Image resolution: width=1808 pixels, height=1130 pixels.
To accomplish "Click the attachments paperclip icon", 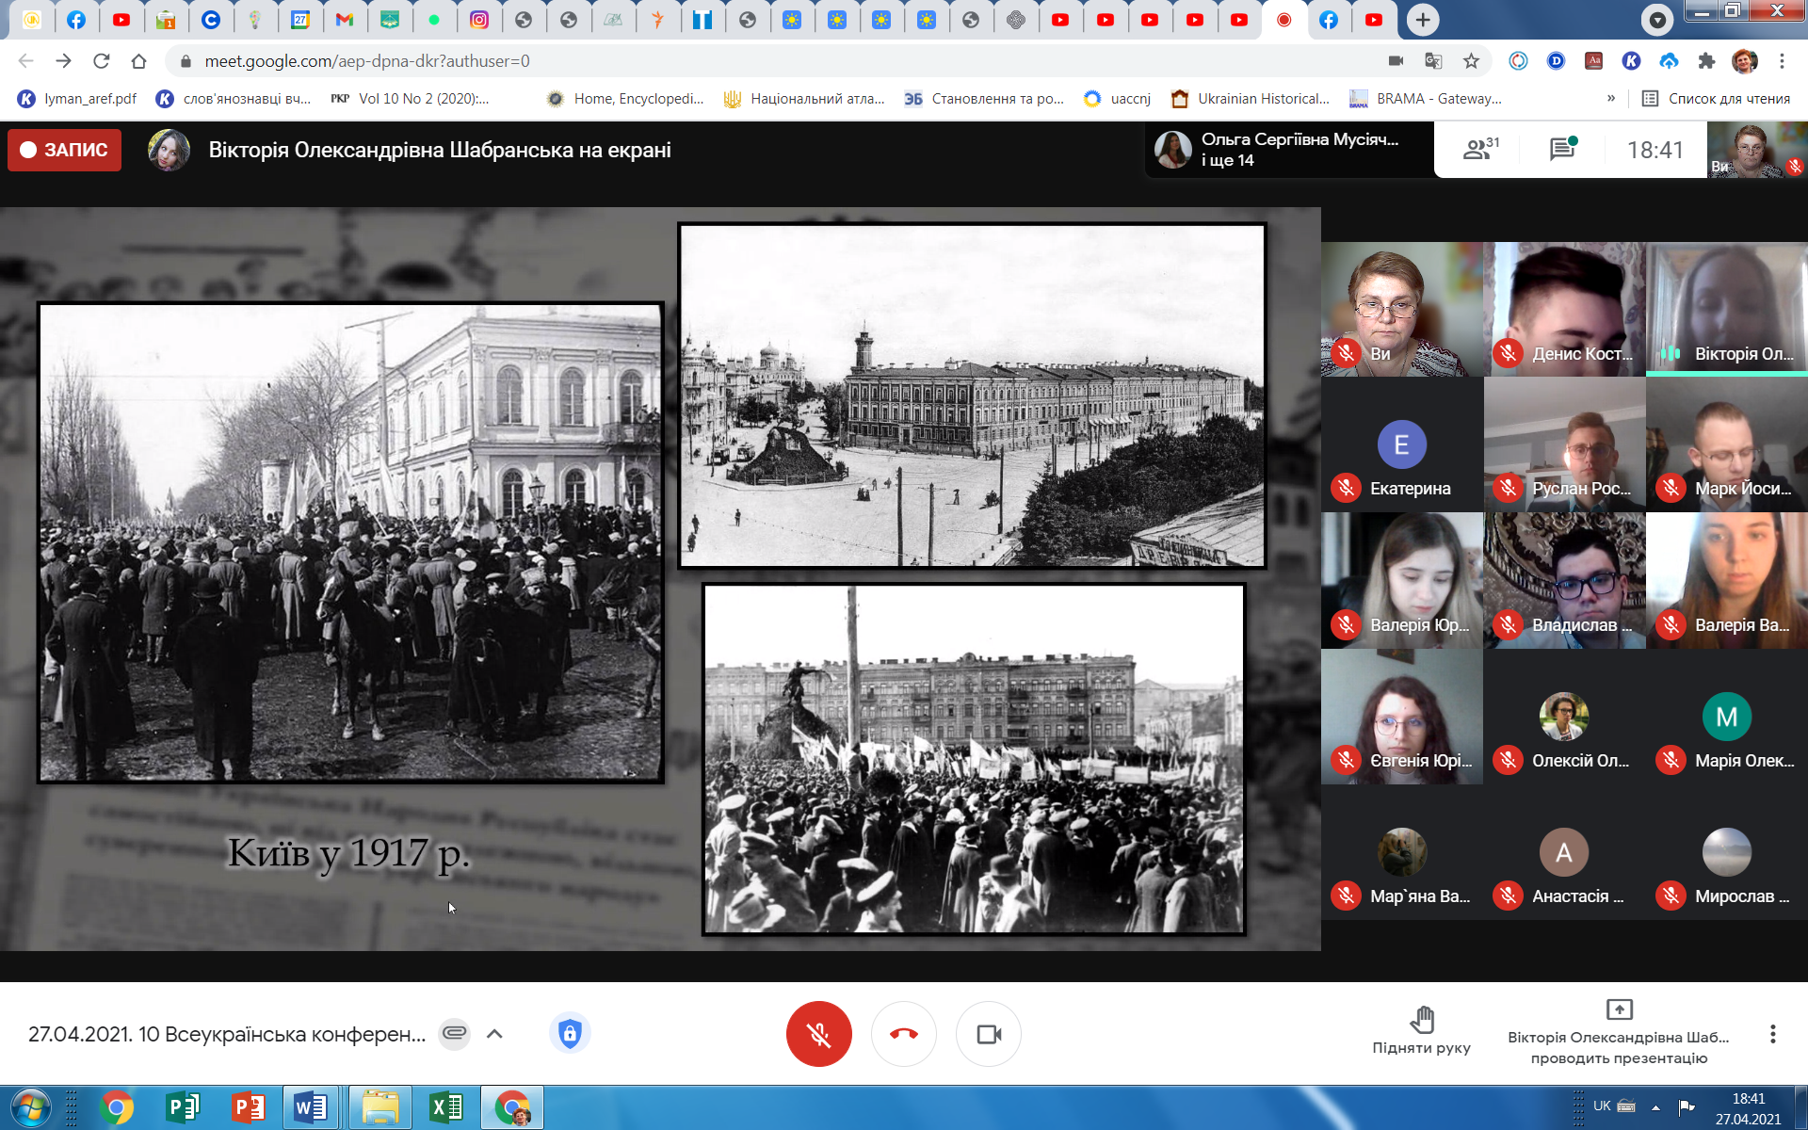I will [454, 1034].
